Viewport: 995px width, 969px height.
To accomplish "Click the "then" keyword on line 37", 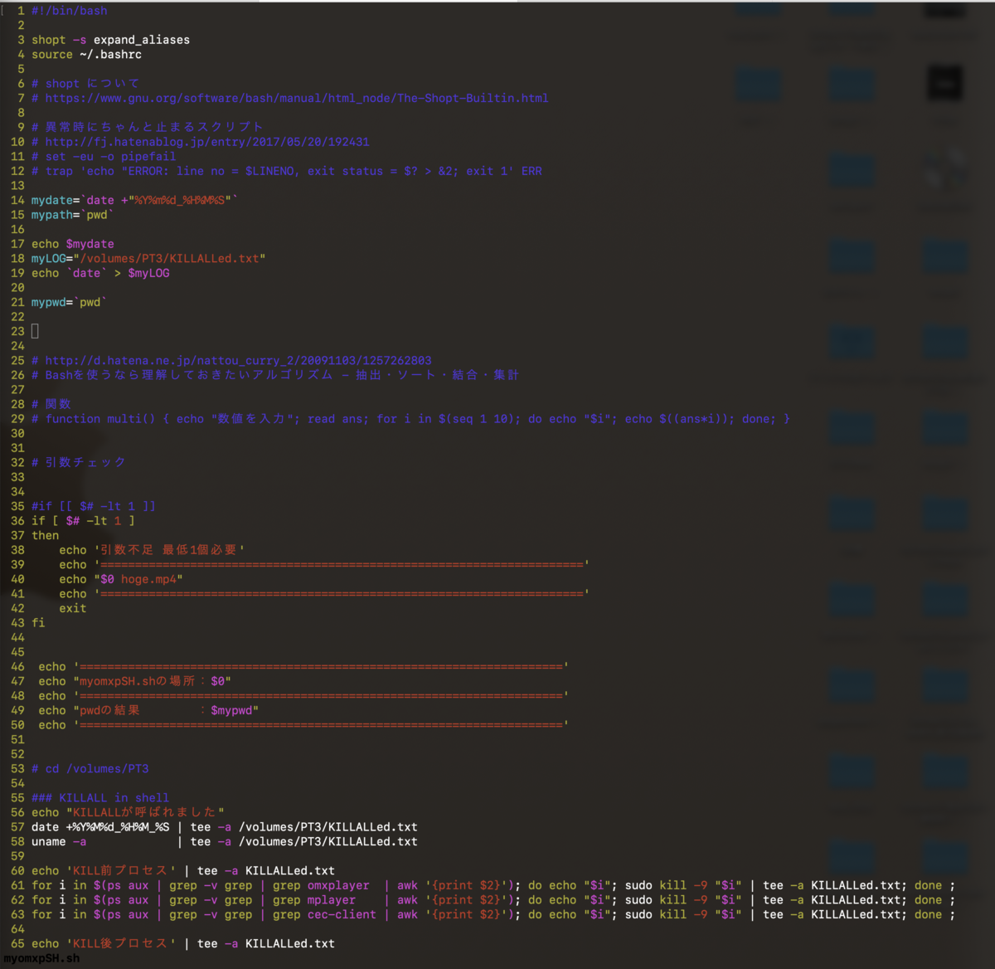I will coord(46,536).
